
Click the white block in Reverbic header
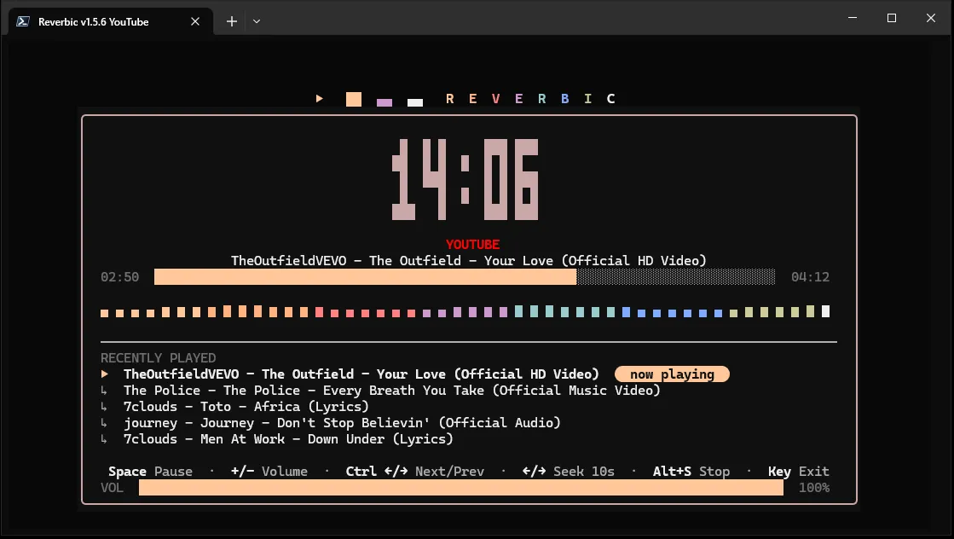click(415, 102)
